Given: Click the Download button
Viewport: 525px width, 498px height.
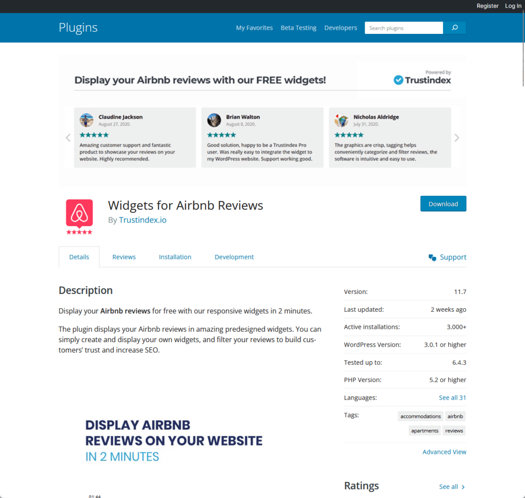Looking at the screenshot, I should click(443, 204).
